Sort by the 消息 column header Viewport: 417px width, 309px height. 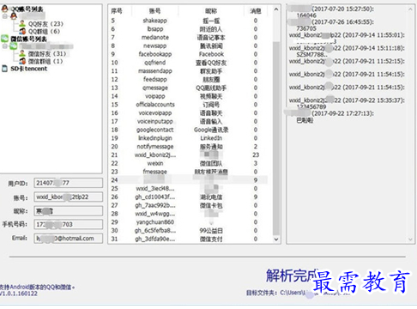(x=256, y=11)
